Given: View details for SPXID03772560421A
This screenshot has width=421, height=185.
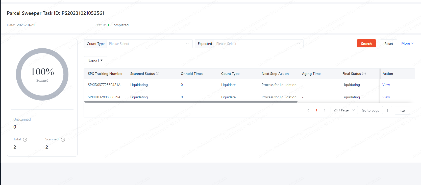Looking at the screenshot, I should pos(386,85).
